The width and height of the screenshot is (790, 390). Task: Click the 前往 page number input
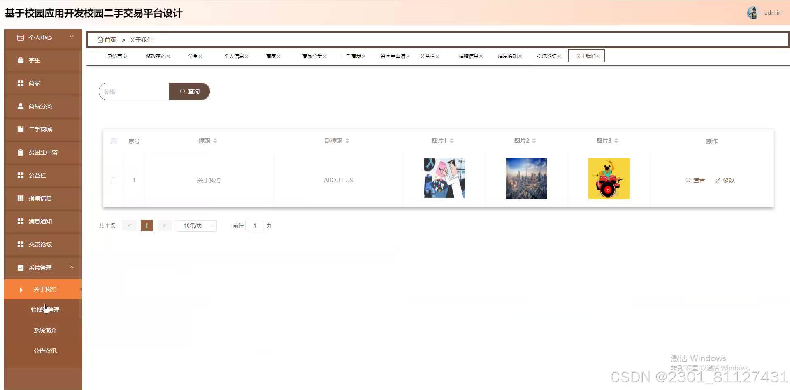pyautogui.click(x=255, y=225)
